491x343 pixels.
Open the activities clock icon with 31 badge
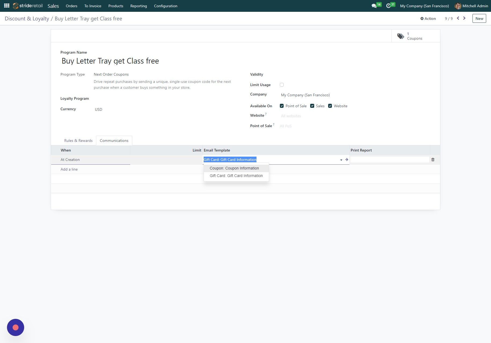click(x=388, y=6)
